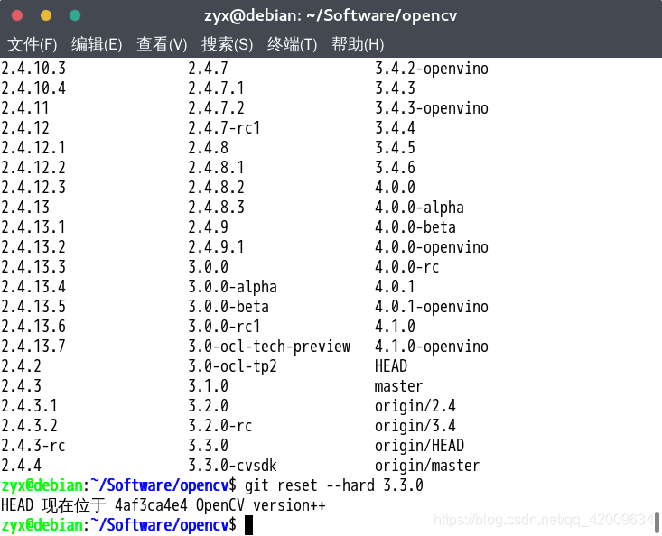Click the tag 3.3.0-cvsdk

[x=232, y=465]
